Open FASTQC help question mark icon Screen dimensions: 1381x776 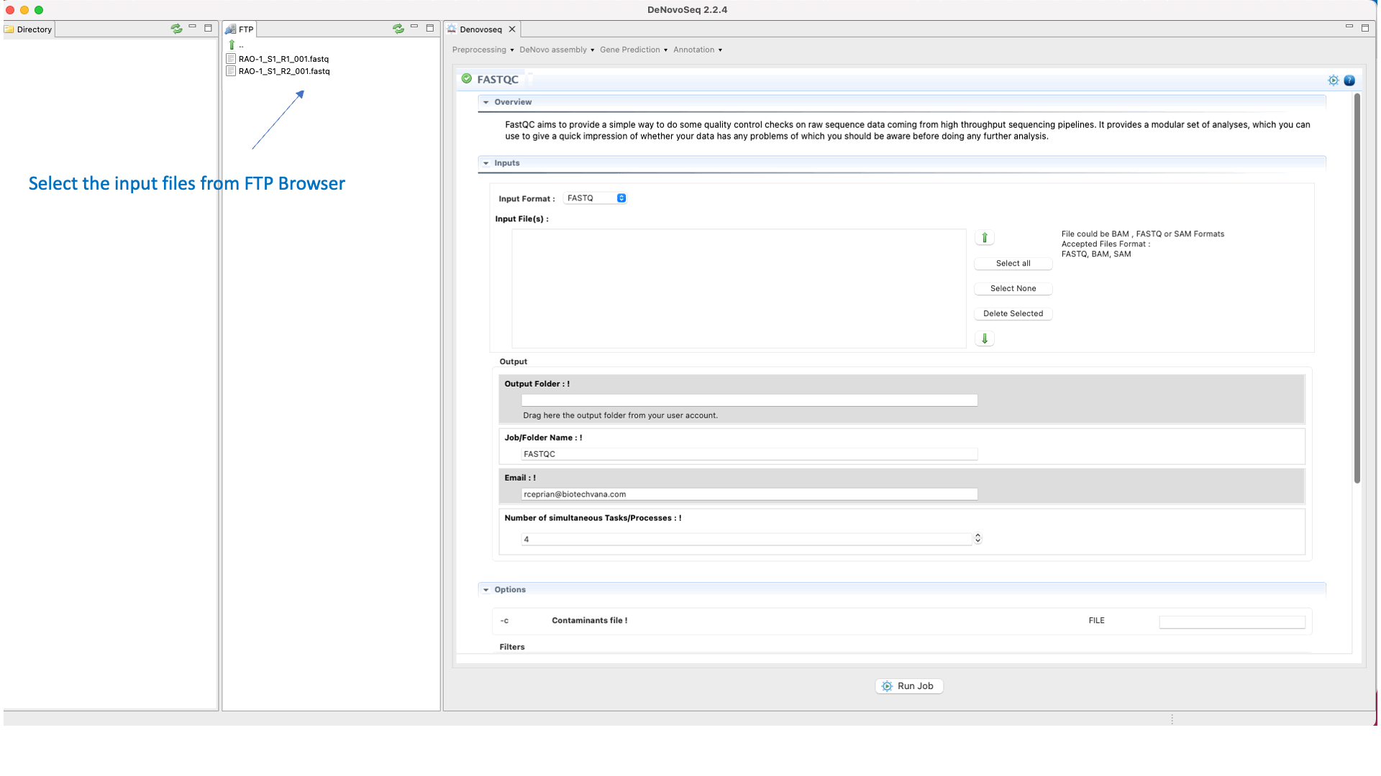tap(1349, 80)
